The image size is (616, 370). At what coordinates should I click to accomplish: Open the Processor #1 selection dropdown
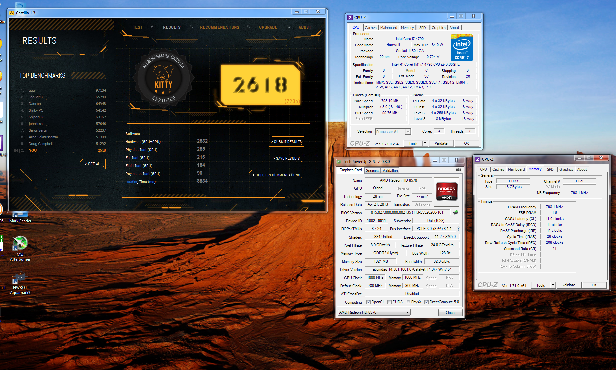click(393, 132)
